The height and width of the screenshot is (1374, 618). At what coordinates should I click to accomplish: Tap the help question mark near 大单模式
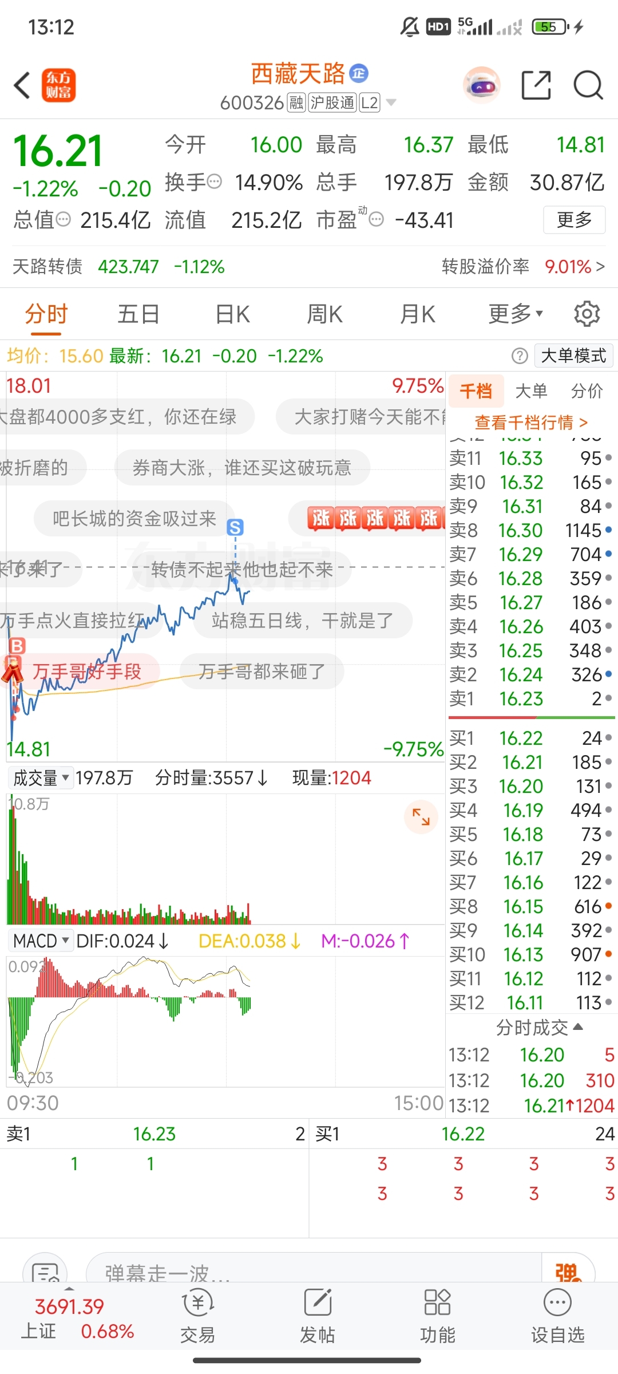(520, 356)
